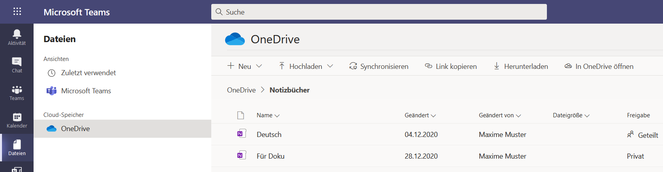The image size is (663, 172).
Task: Open Dateigröße column sort menu
Action: 571,115
